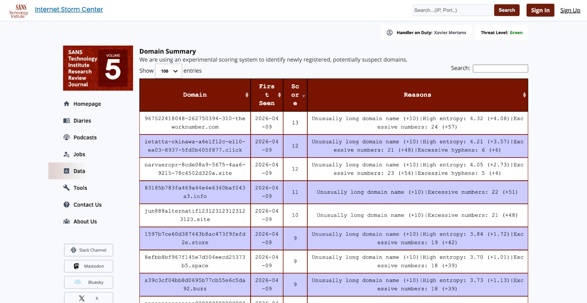Image resolution: width=587 pixels, height=303 pixels.
Task: Click the score 13 cell
Action: 295,123
